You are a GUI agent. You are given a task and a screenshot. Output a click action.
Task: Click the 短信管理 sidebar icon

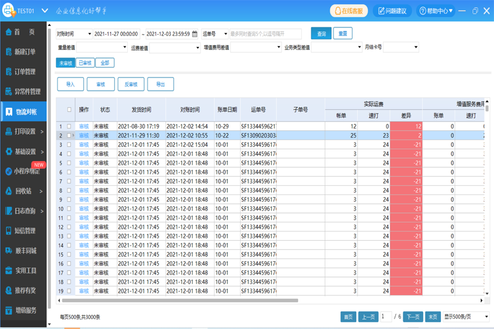coord(8,231)
